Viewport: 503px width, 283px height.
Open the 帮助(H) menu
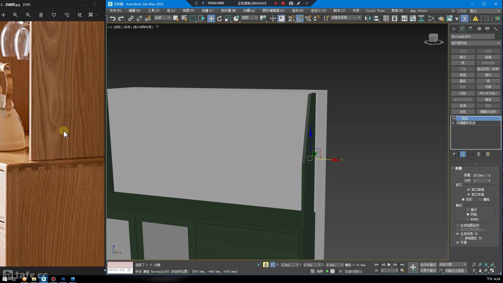point(397,11)
